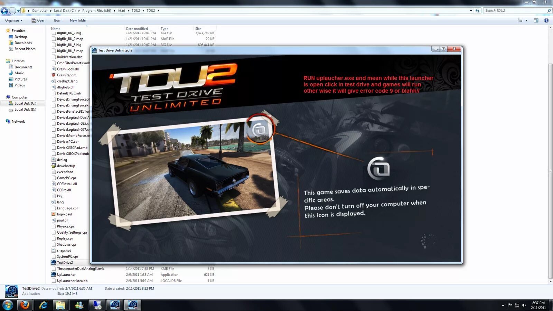Click New folder in the toolbar
This screenshot has width=553, height=311.
tap(78, 20)
